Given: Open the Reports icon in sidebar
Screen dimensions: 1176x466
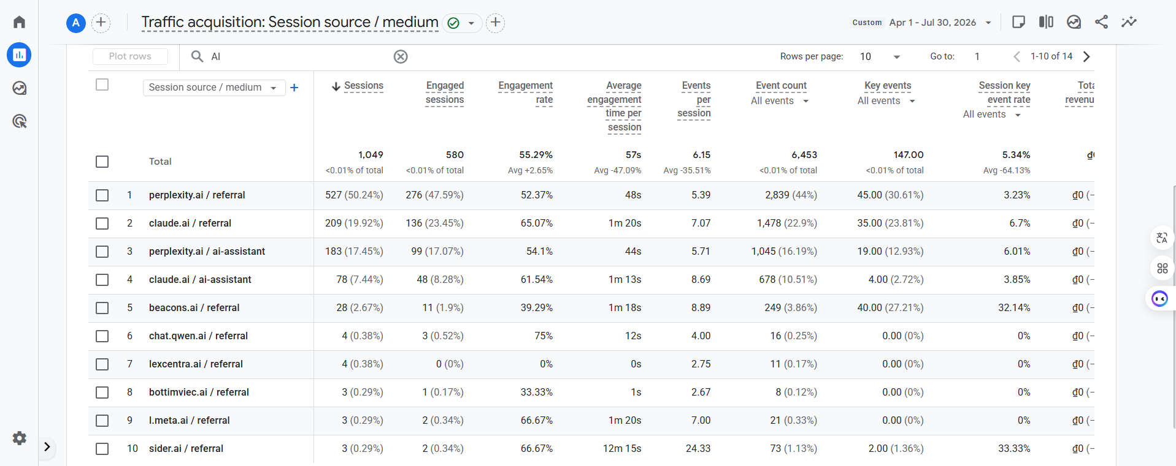Looking at the screenshot, I should click(x=19, y=55).
